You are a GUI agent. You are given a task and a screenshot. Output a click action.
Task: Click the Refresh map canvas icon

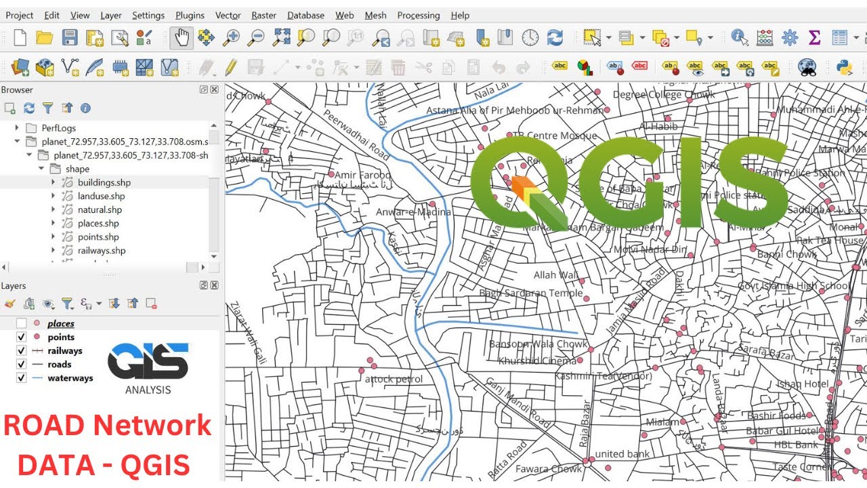(555, 37)
